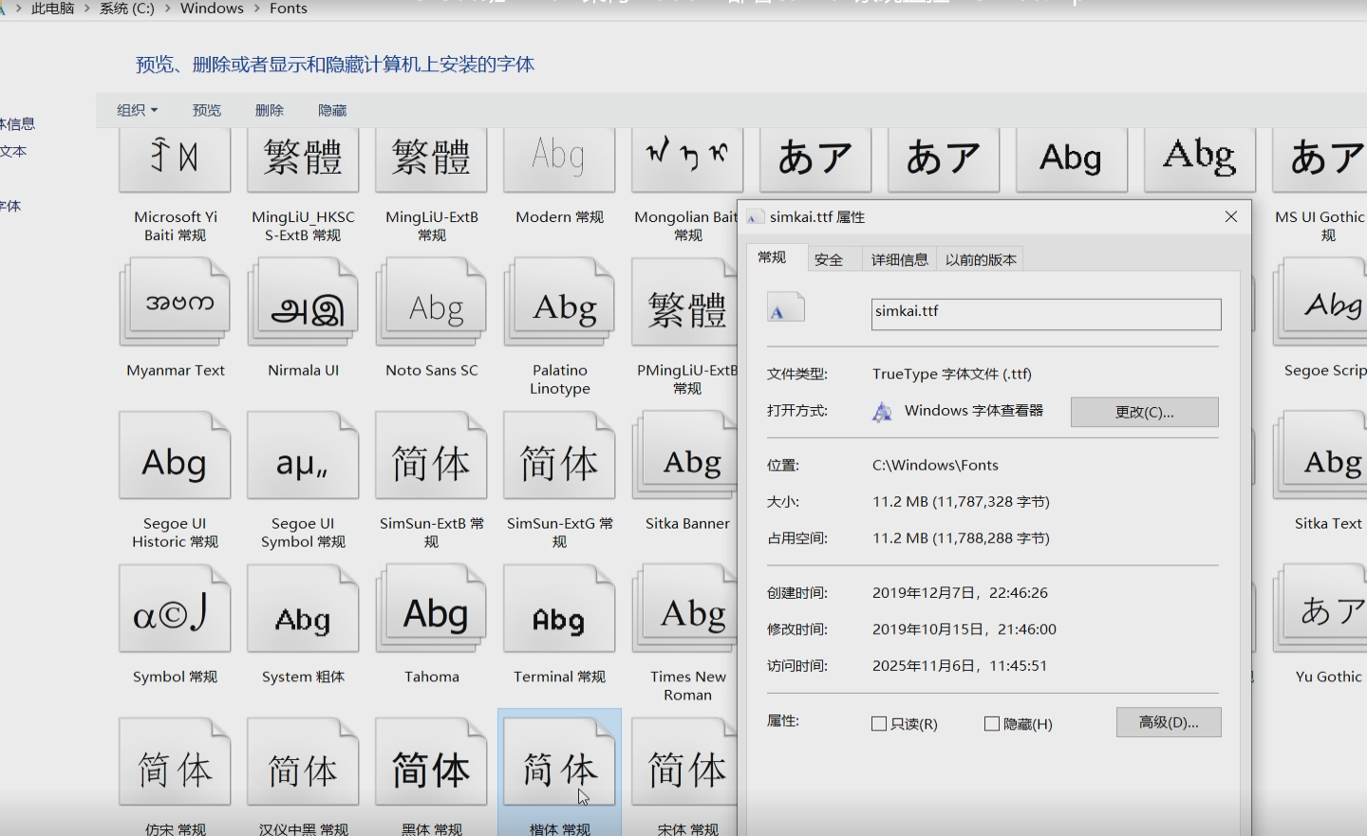The height and width of the screenshot is (836, 1367).
Task: Select the Sitka Text font icon
Action: pos(1320,455)
